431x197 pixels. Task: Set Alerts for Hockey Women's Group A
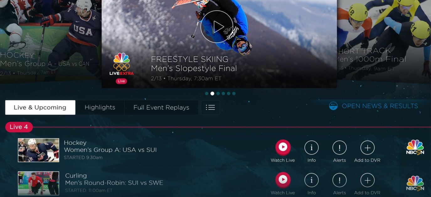pos(339,148)
